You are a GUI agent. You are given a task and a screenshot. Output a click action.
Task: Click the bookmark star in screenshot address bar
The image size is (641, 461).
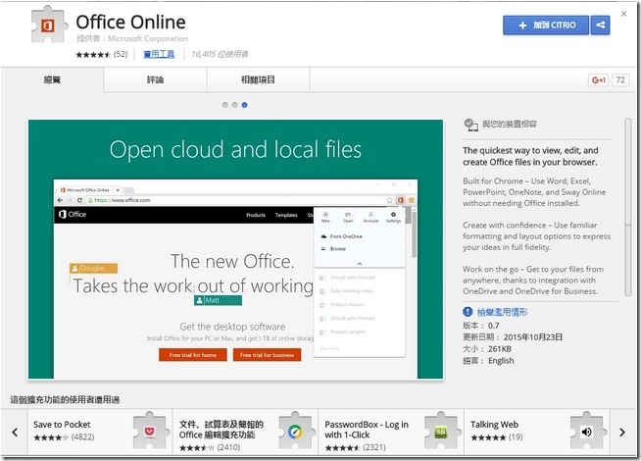tap(389, 200)
